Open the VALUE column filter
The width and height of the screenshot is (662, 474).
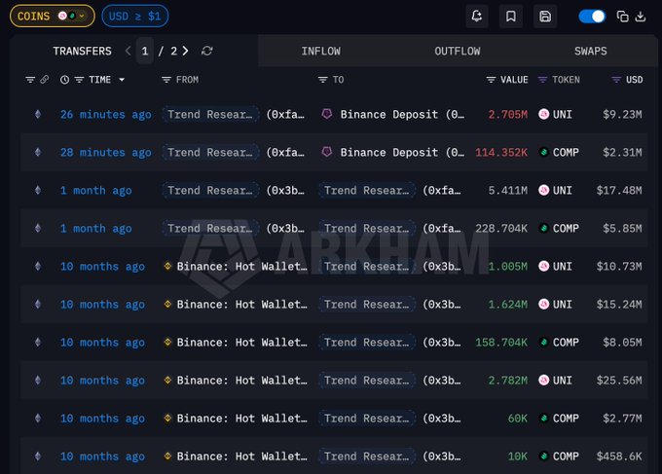click(491, 80)
